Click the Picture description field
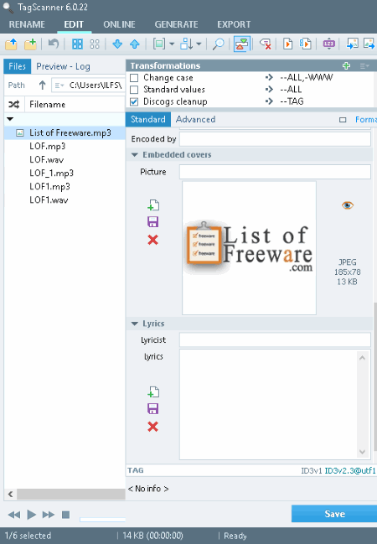 [275, 172]
